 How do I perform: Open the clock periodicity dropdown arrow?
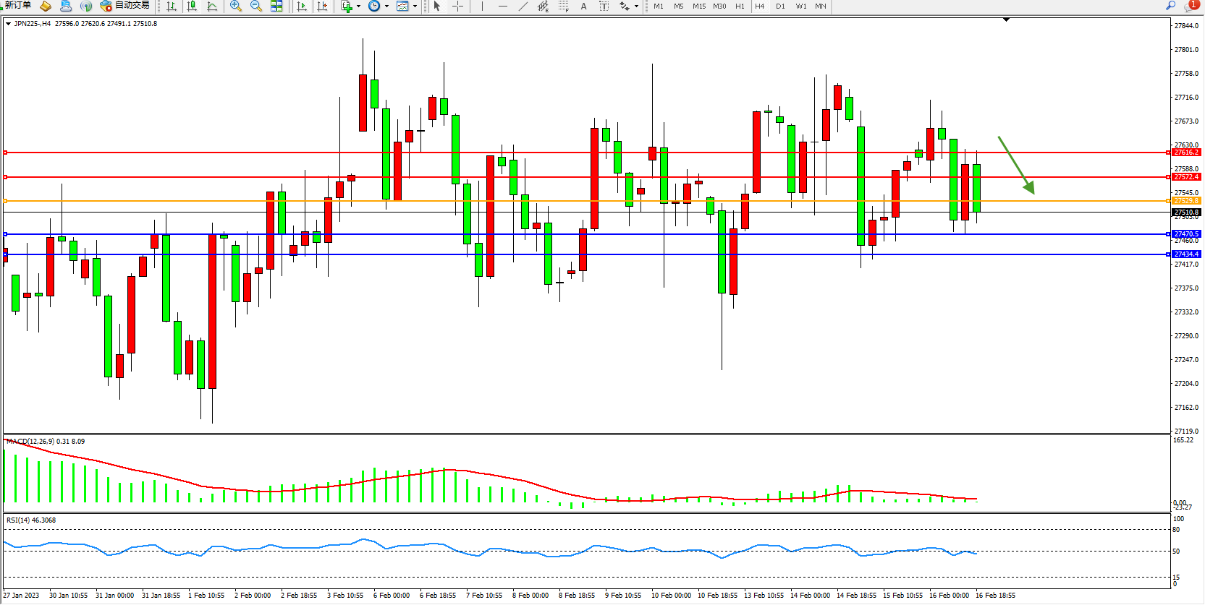coord(386,6)
